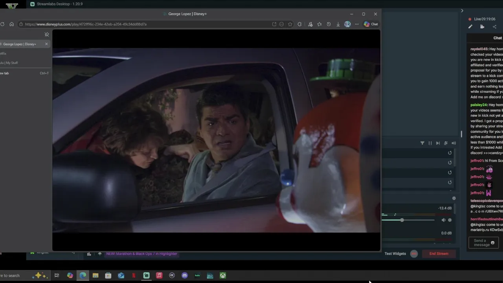Open browser downloads arrow icon
This screenshot has height=283, width=503.
(x=338, y=24)
